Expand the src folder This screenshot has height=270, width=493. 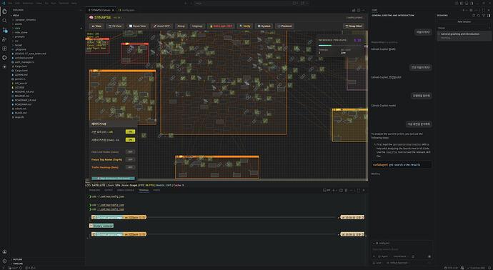coord(16,41)
